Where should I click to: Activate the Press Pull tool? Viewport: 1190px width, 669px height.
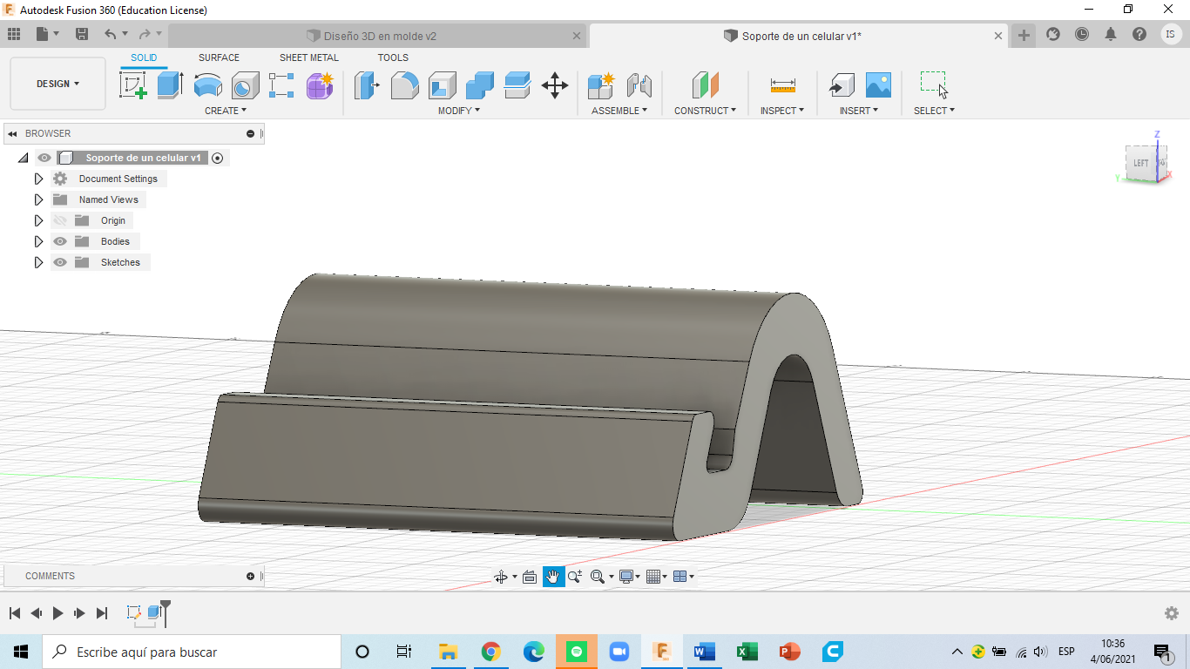coord(367,85)
